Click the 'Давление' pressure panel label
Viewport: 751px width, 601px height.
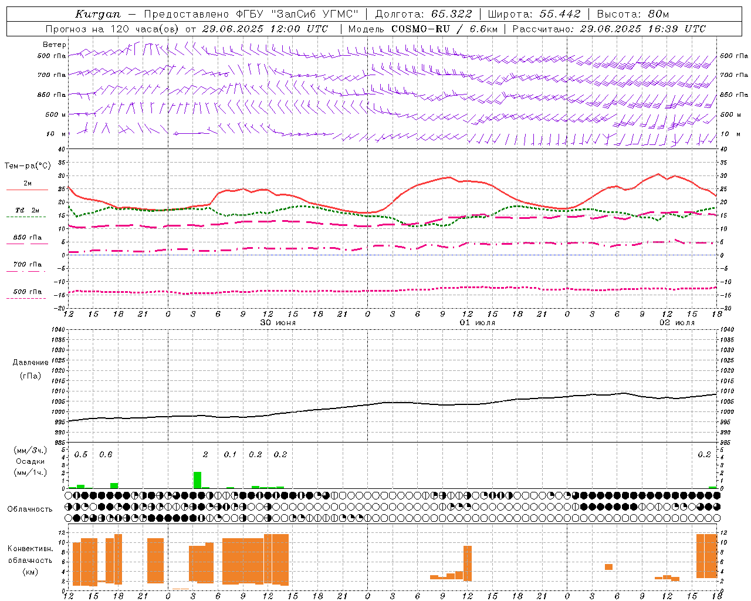(x=31, y=363)
